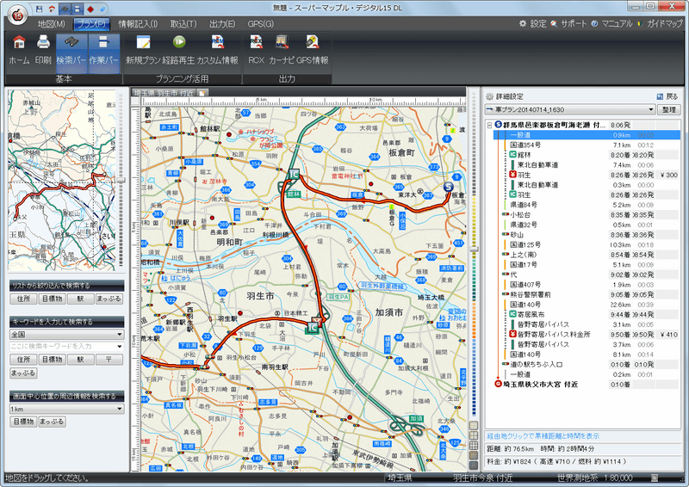Click 住所 under リストから絞り込んで検索する

point(24,299)
